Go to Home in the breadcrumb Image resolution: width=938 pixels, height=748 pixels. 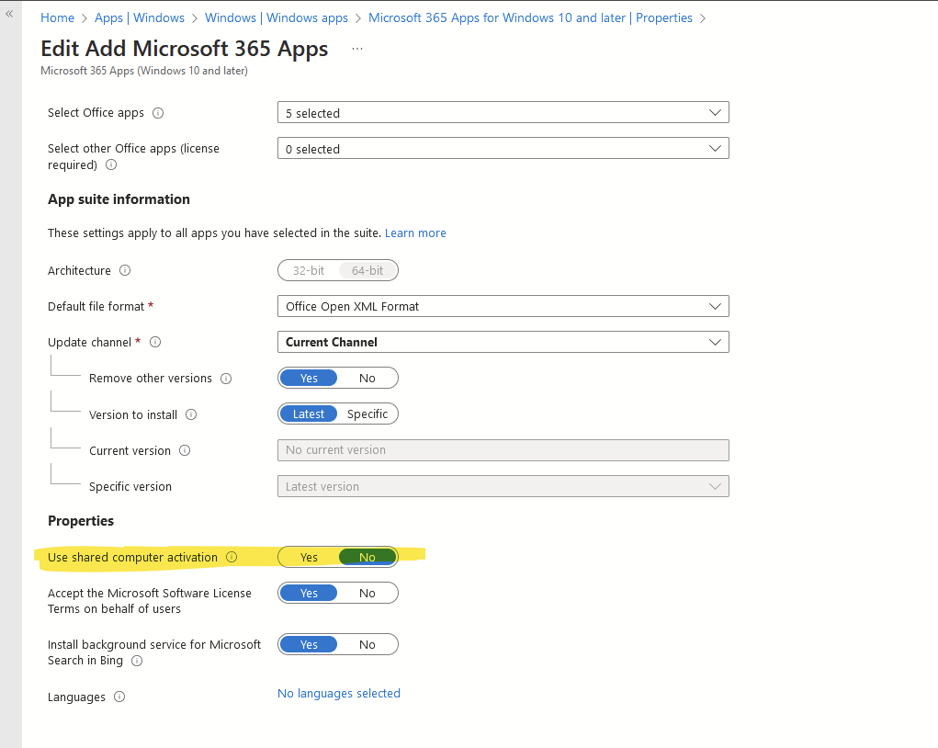57,17
